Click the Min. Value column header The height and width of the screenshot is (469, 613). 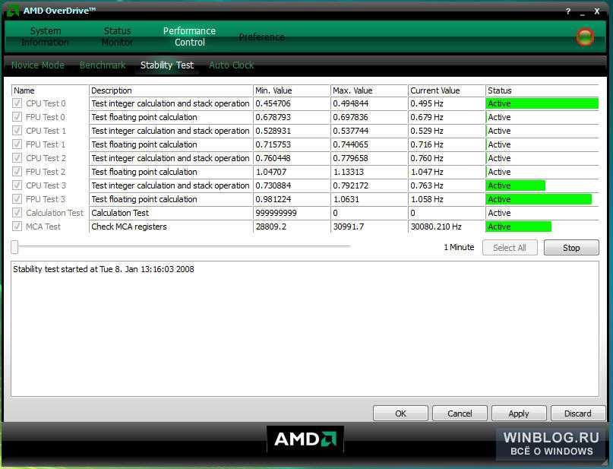point(292,90)
